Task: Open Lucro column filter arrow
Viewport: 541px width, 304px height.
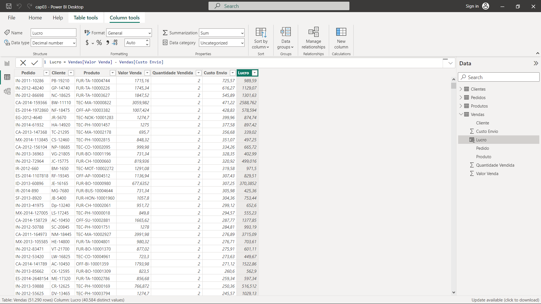Action: (x=255, y=73)
